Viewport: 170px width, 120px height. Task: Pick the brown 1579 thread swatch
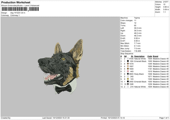[x=128, y=64]
